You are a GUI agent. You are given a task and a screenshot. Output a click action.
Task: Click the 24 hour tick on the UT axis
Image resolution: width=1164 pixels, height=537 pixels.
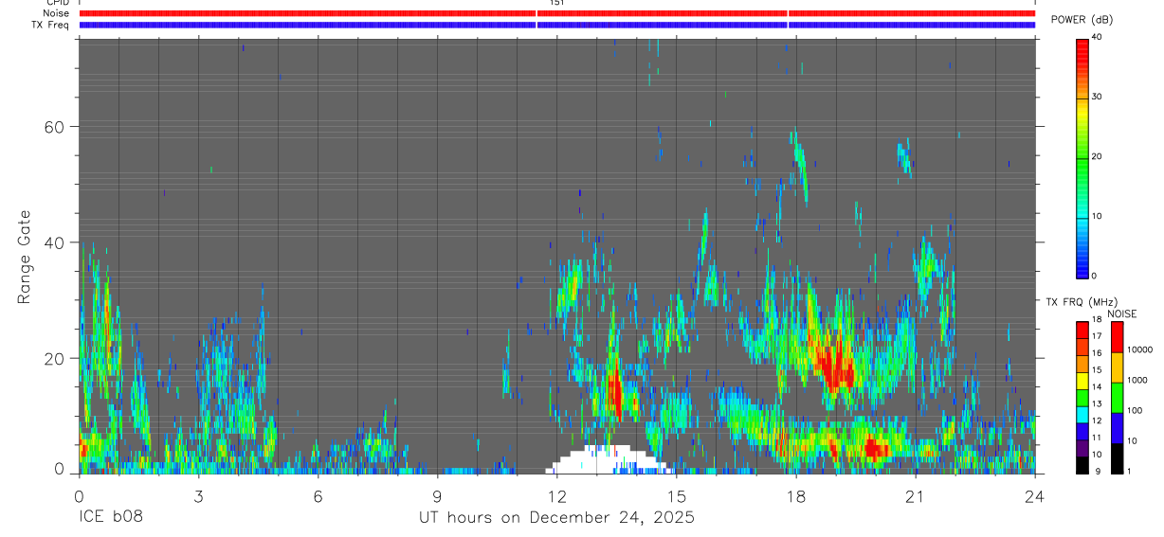coord(1035,495)
